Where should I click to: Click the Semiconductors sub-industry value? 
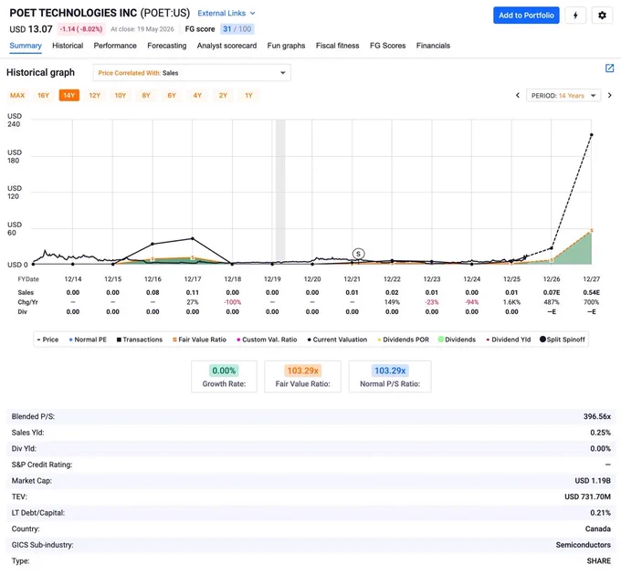583,545
